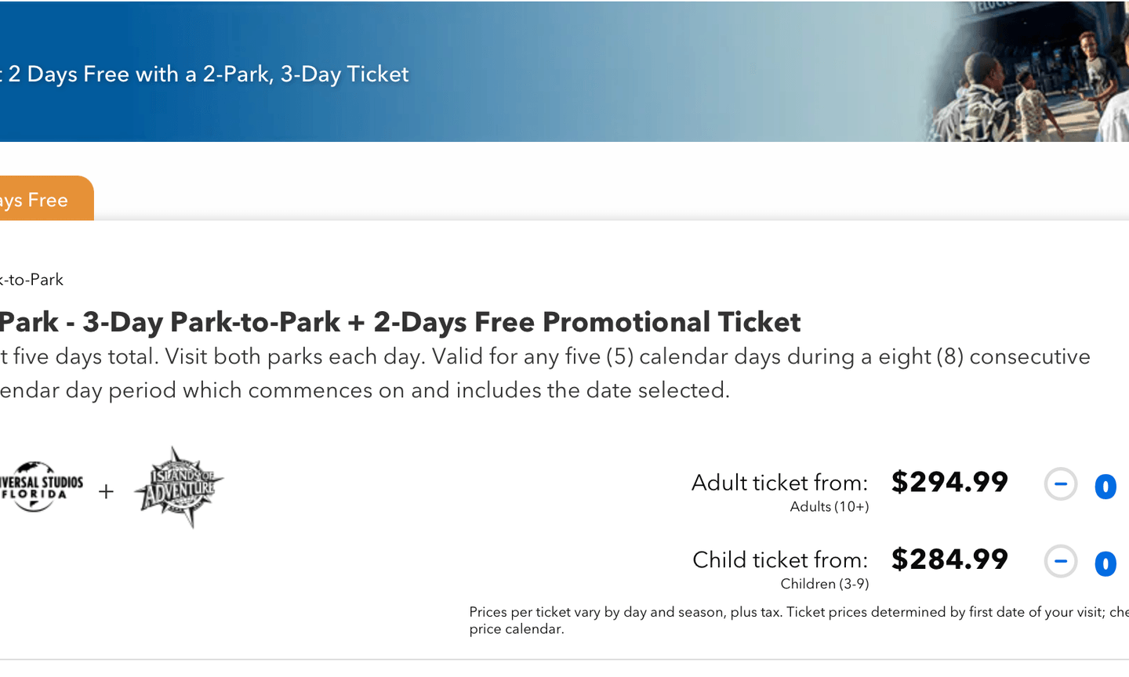This screenshot has width=1129, height=677.
Task: Click the $284.99 child ticket price
Action: 949,559
